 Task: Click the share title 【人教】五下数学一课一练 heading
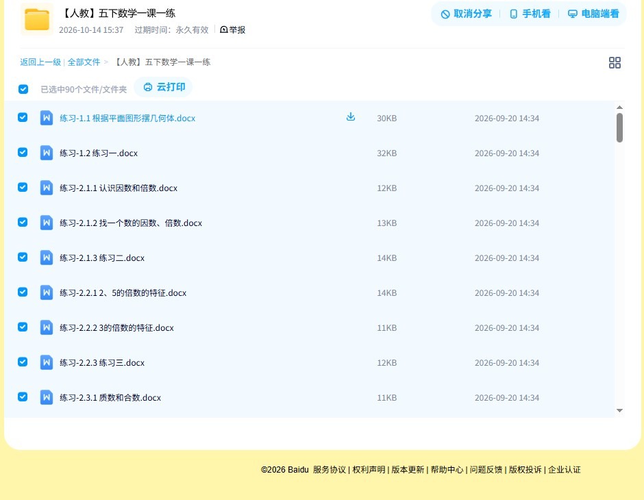coord(118,13)
